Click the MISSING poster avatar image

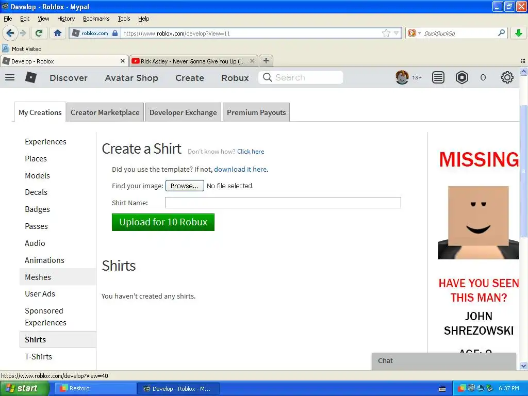pos(478,222)
